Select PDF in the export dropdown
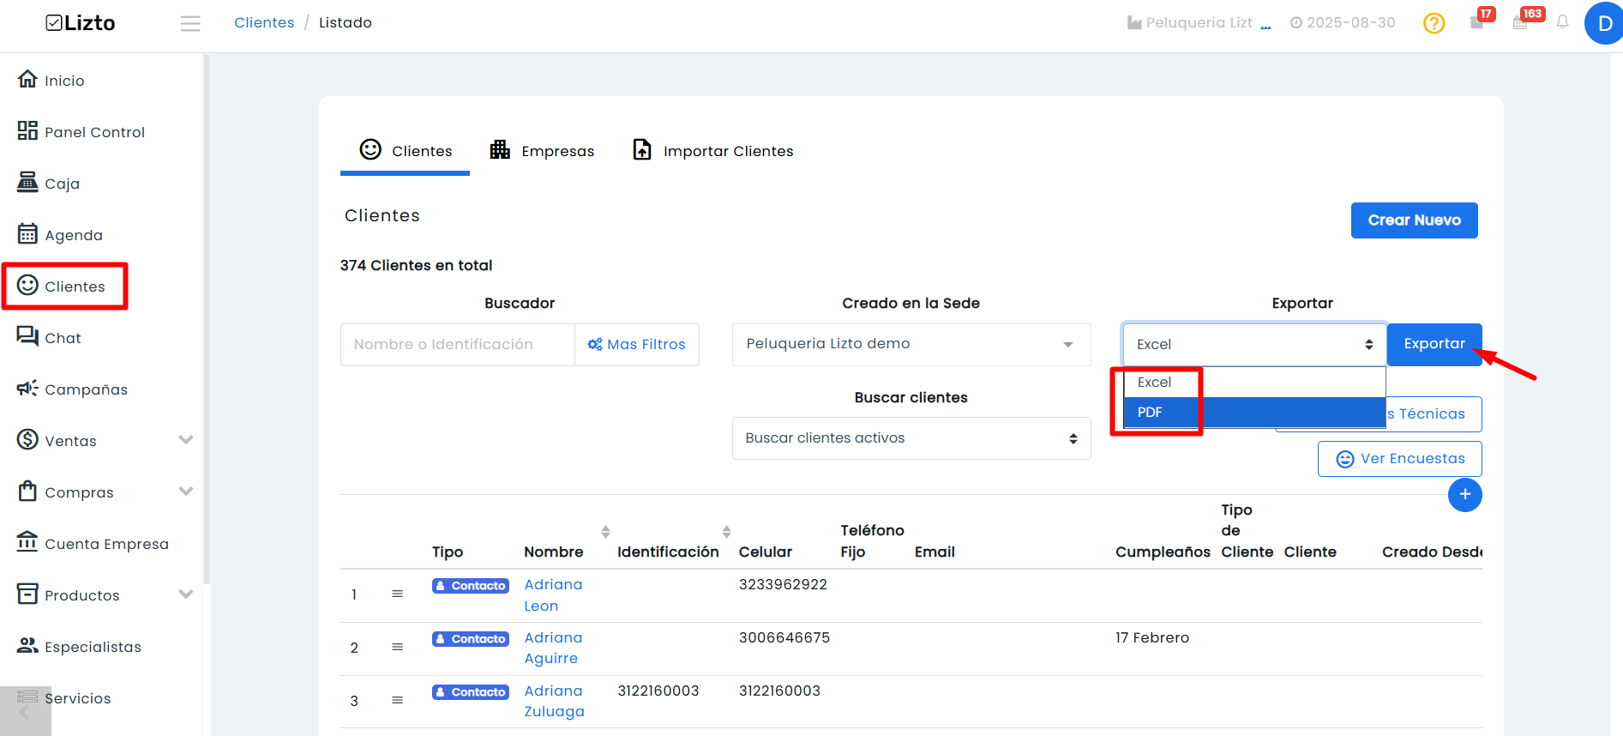 tap(1254, 413)
